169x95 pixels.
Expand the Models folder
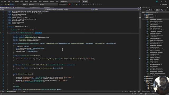pos(144,80)
